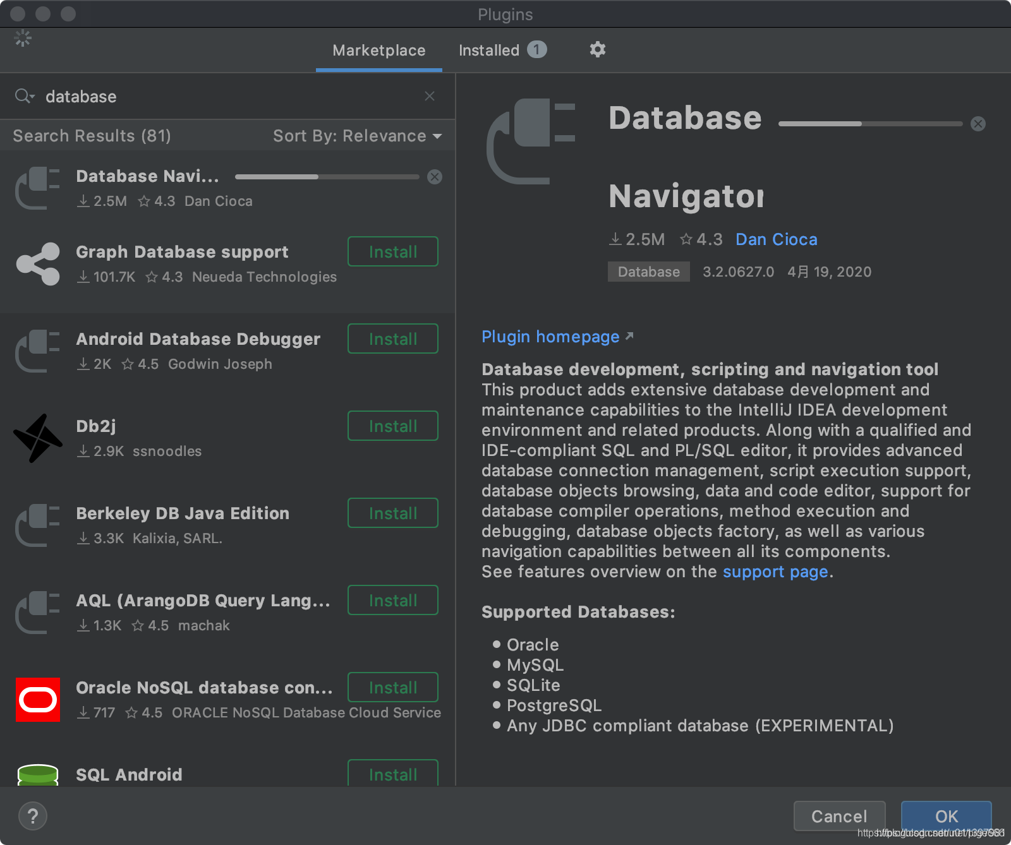Image resolution: width=1011 pixels, height=845 pixels.
Task: Click the 'Search Results (81)' header text
Action: (92, 136)
